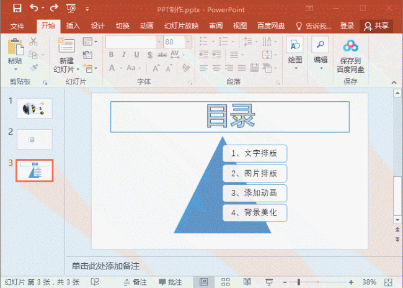
Task: Toggle text Shadow formatting
Action: coord(149,55)
